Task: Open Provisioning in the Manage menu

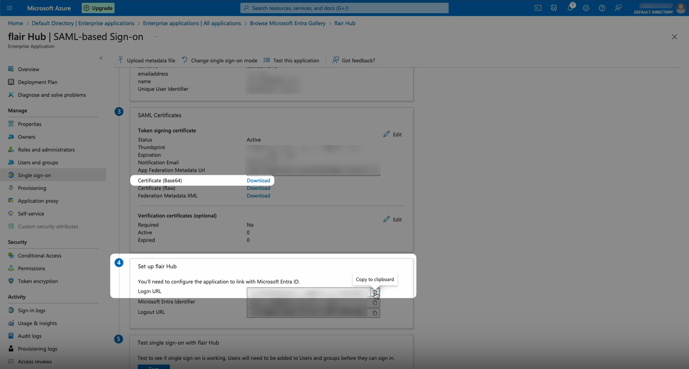Action: [32, 188]
